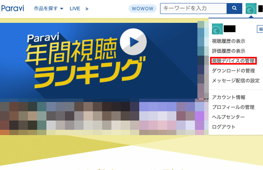Open プロフィールの管理
Viewport: 263px width, 170px height.
233,107
